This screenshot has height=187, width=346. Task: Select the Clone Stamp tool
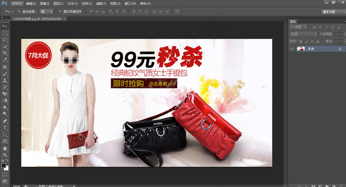pyautogui.click(x=4, y=80)
